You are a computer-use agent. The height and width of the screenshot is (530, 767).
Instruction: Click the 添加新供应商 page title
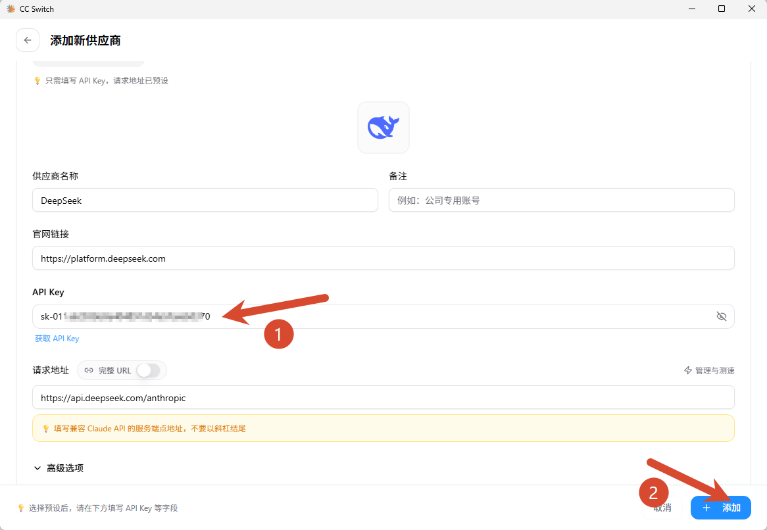coord(85,41)
